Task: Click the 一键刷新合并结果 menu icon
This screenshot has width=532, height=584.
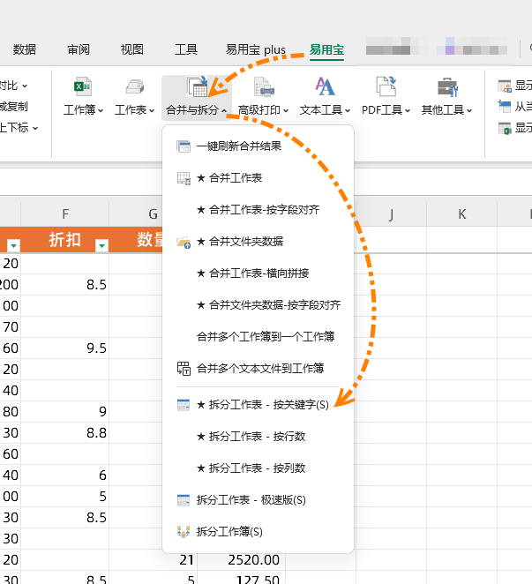Action: tap(184, 146)
